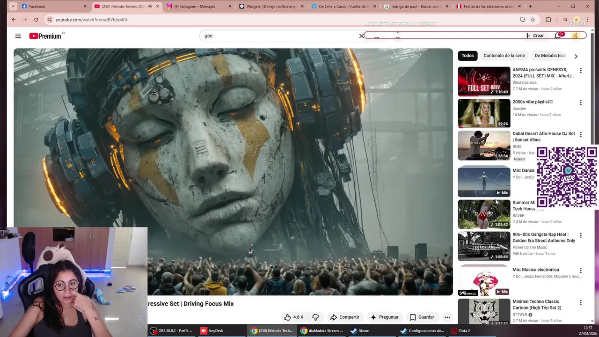The height and width of the screenshot is (337, 599).
Task: Open more actions ellipsis below the video
Action: click(x=447, y=317)
